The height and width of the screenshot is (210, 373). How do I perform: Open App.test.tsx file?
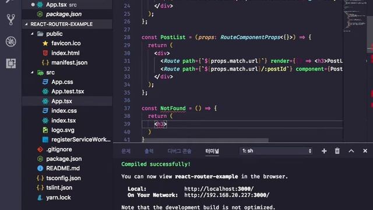(x=68, y=92)
